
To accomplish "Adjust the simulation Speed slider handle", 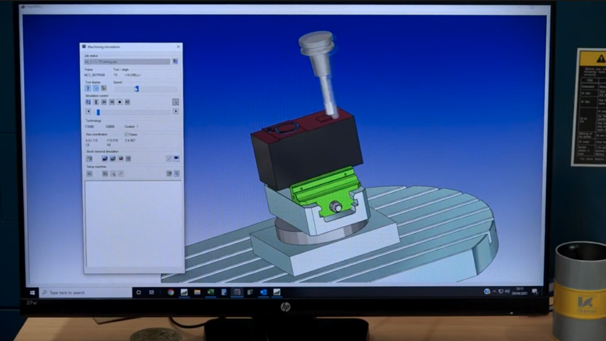I will coord(137,89).
